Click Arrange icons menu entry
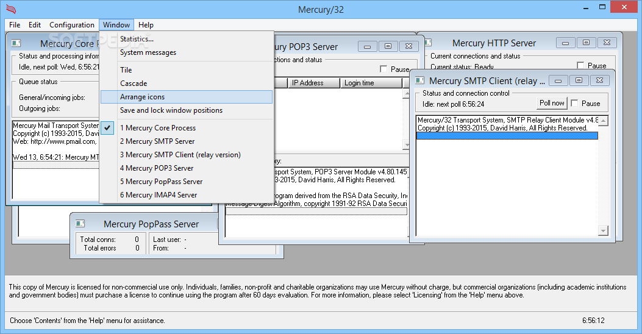The image size is (642, 334). coord(187,97)
